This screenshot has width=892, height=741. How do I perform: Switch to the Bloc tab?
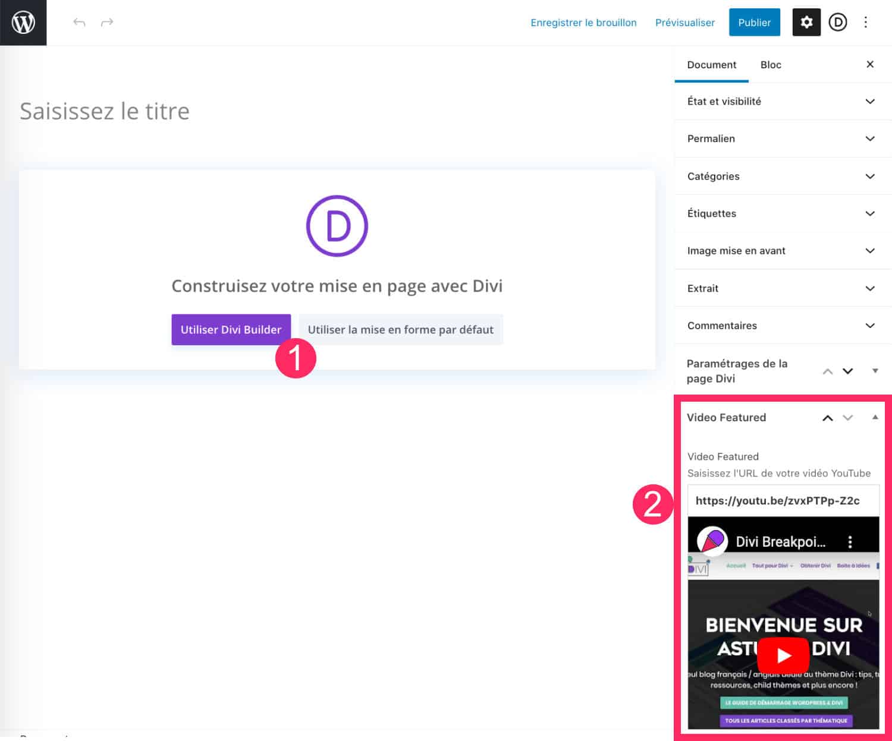point(771,64)
